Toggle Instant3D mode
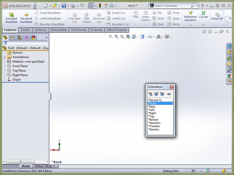The height and width of the screenshot is (175, 234). 217,16
